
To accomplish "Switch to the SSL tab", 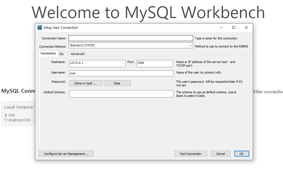I will point(62,54).
